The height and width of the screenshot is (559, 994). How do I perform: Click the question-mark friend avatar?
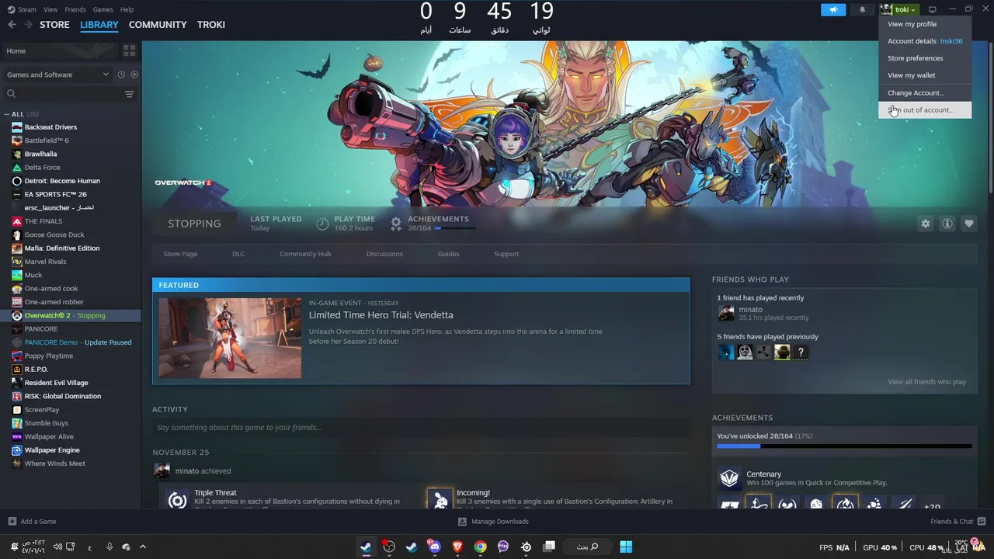pyautogui.click(x=801, y=352)
